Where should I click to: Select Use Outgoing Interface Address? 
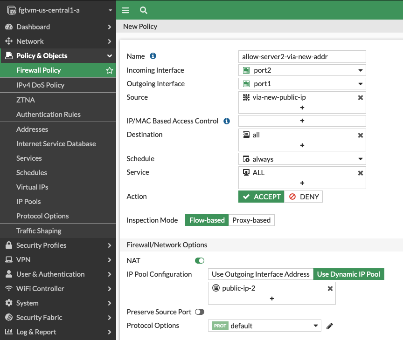(x=260, y=274)
